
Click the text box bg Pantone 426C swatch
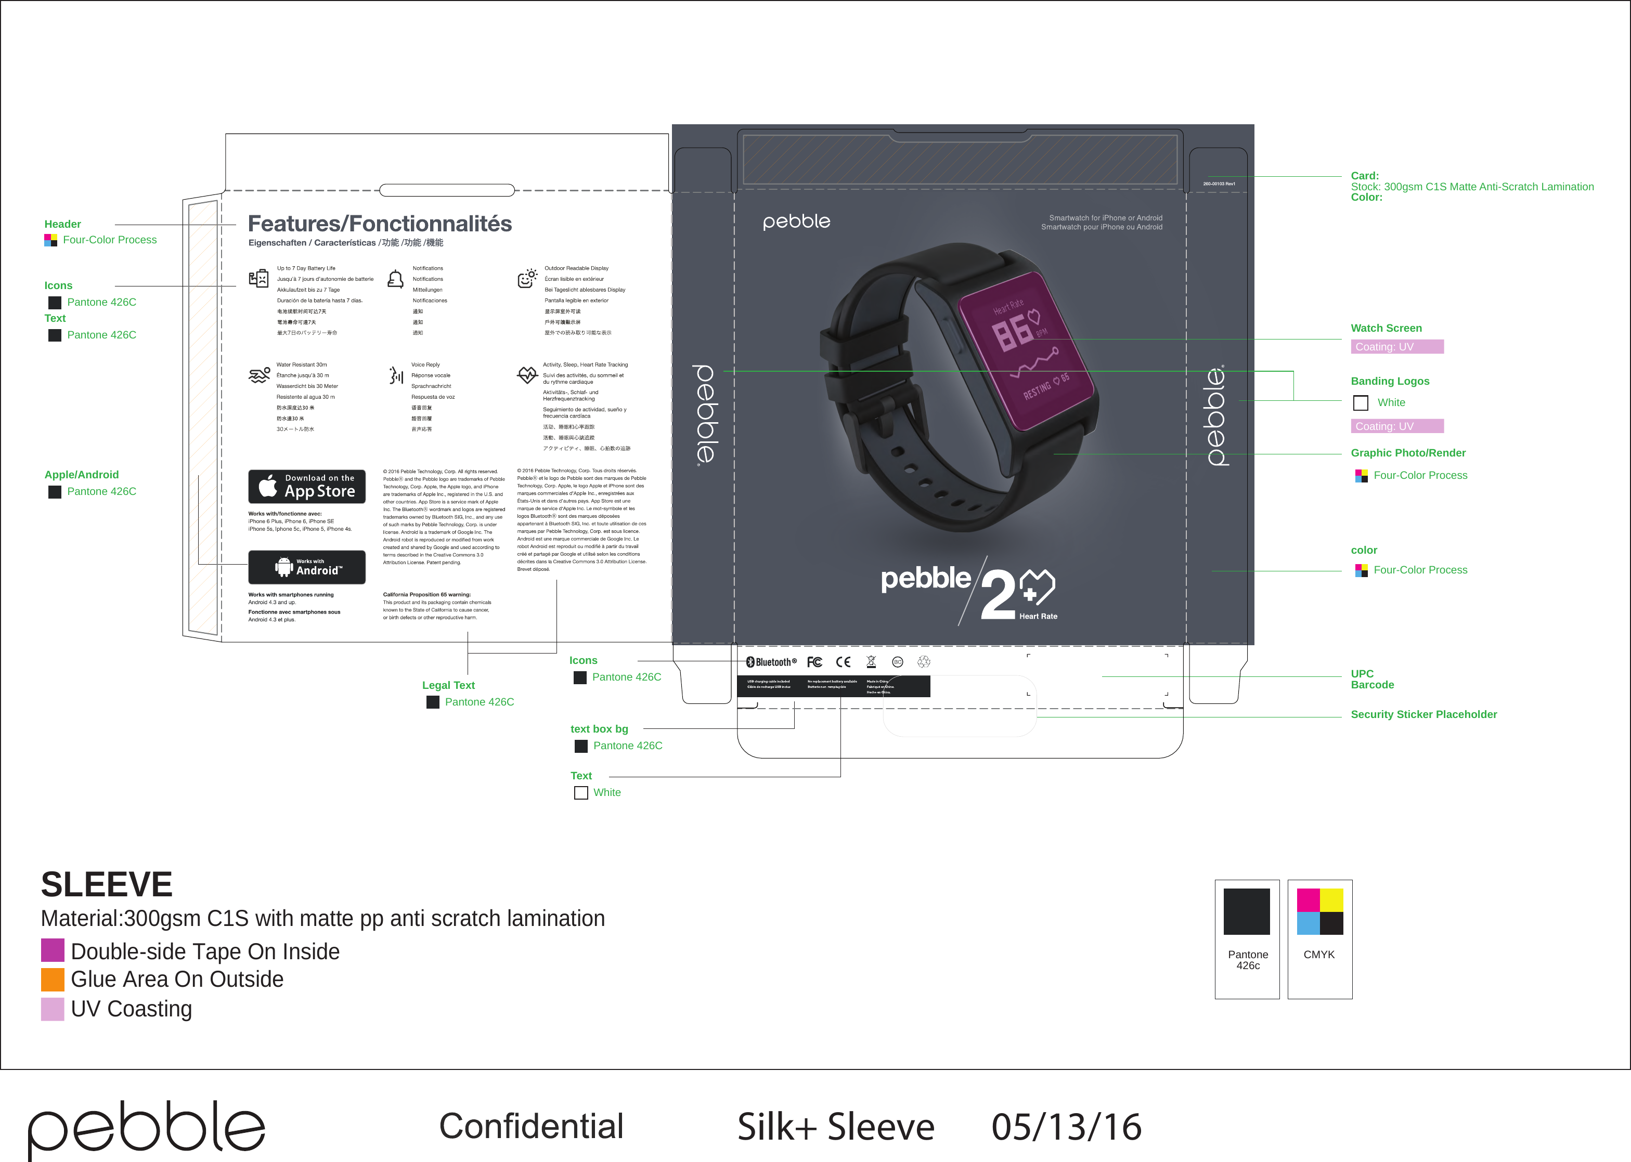pos(581,746)
